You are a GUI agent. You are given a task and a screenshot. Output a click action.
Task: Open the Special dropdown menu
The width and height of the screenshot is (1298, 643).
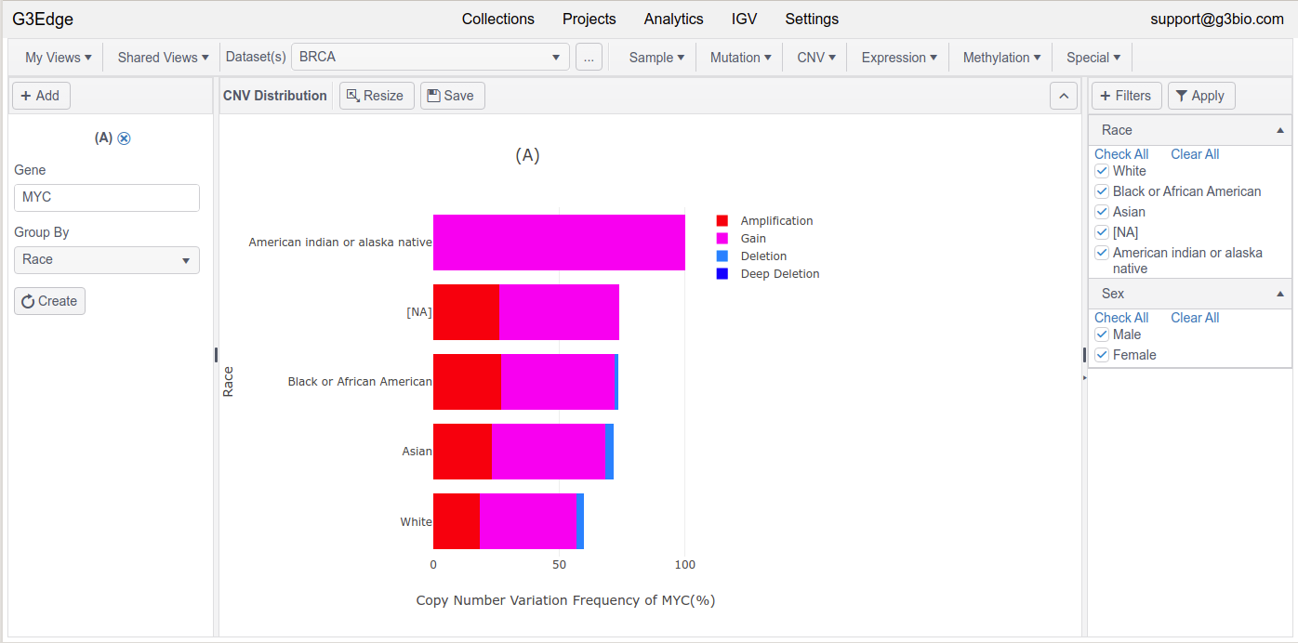pos(1093,58)
